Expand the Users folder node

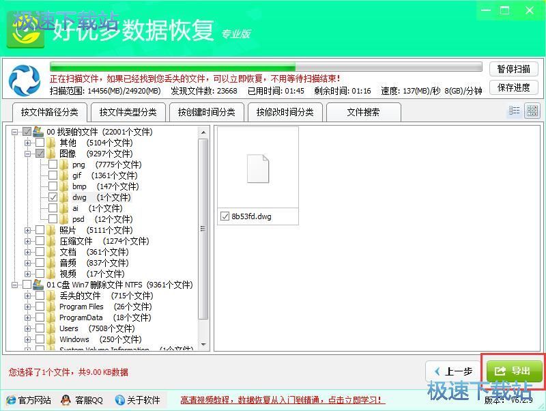[27, 328]
